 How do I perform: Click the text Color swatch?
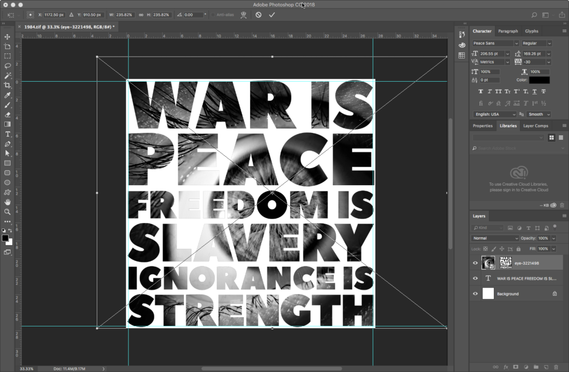[x=539, y=80]
